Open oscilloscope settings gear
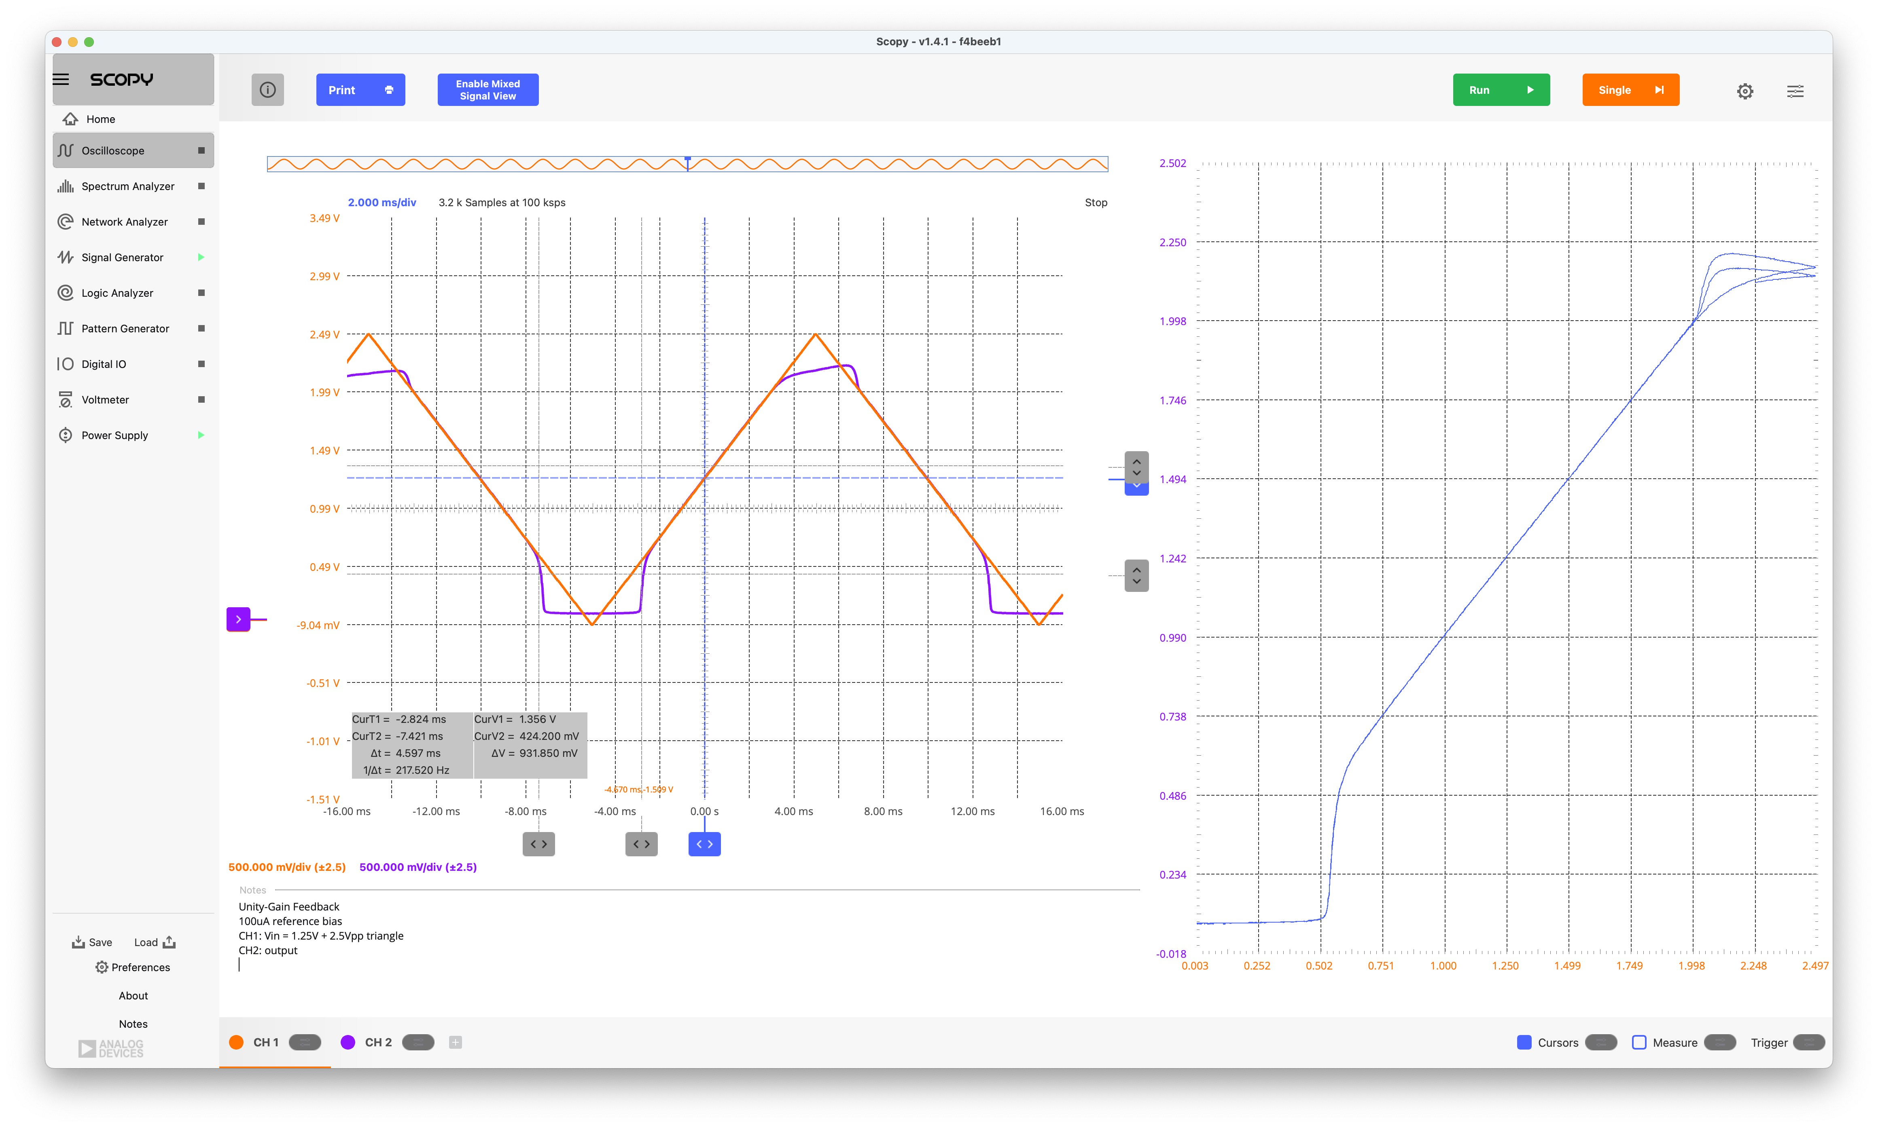Viewport: 1878px width, 1128px height. [x=1746, y=91]
